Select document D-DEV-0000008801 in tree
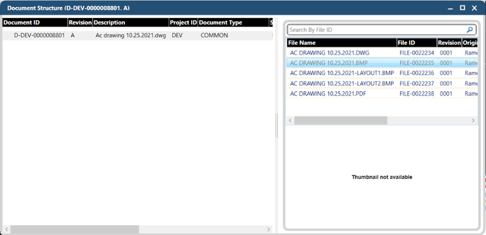Viewport: 486px width, 235px height. pos(39,36)
